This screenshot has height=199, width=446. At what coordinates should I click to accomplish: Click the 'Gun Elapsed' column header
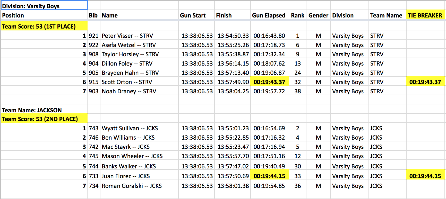269,15
